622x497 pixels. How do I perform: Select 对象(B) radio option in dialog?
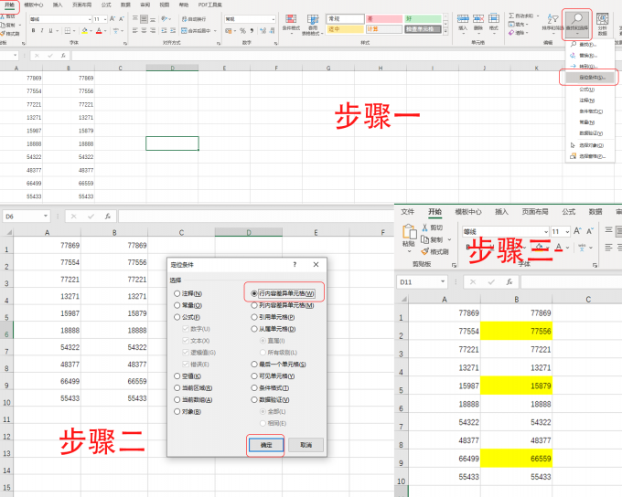click(188, 412)
